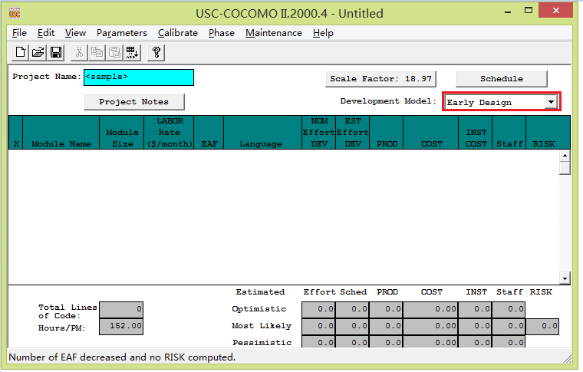
Task: Click the Module Size column header
Action: point(122,133)
